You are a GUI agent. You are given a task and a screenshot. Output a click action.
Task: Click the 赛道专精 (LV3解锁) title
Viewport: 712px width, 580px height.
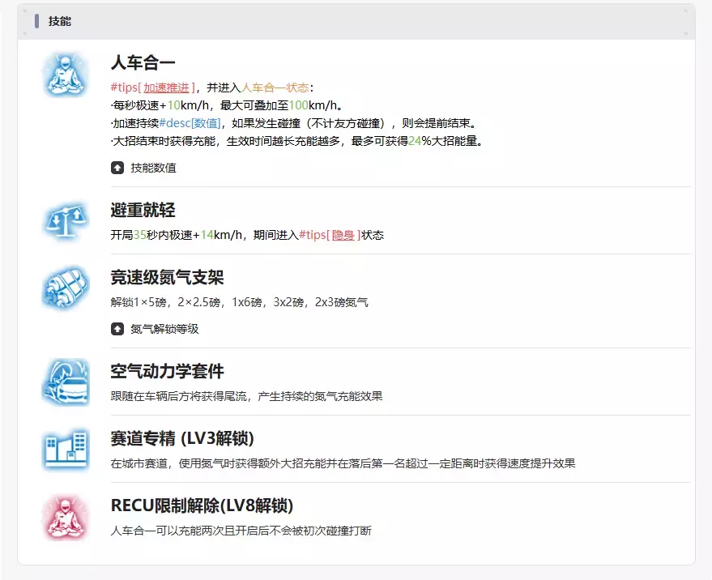182,439
